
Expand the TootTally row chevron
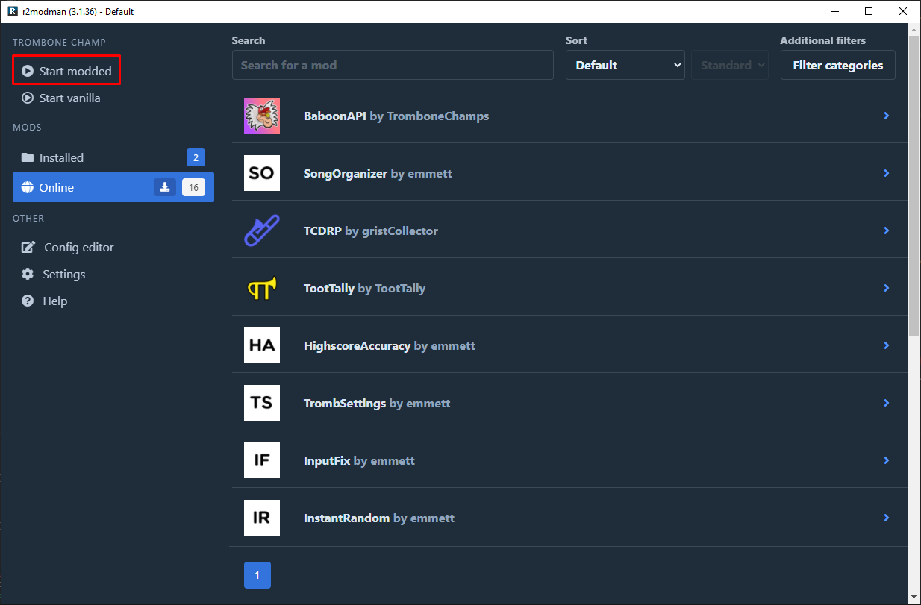(x=887, y=288)
